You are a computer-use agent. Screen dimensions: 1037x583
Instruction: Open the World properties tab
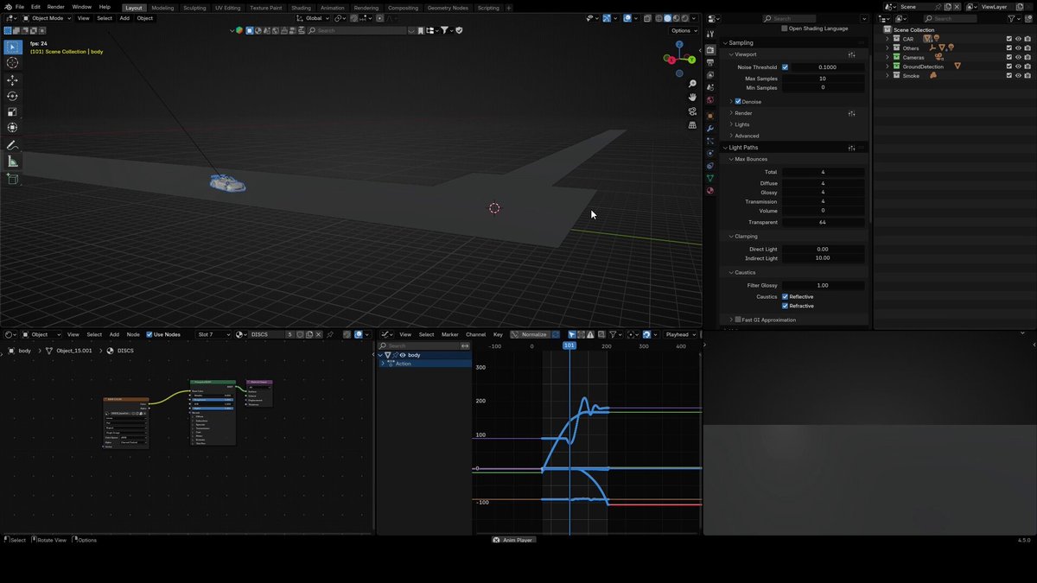click(710, 99)
